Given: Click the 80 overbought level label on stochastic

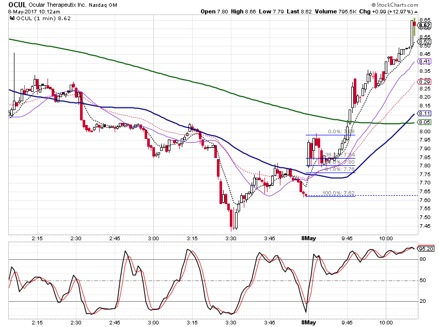Looking at the screenshot, I should (422, 259).
